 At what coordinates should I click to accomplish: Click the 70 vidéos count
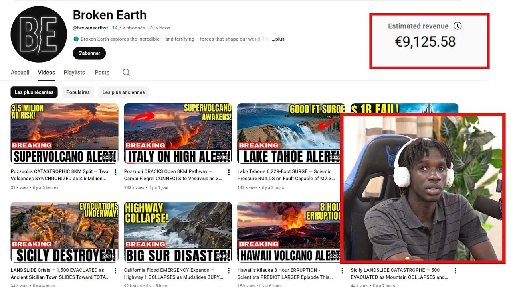tap(160, 28)
